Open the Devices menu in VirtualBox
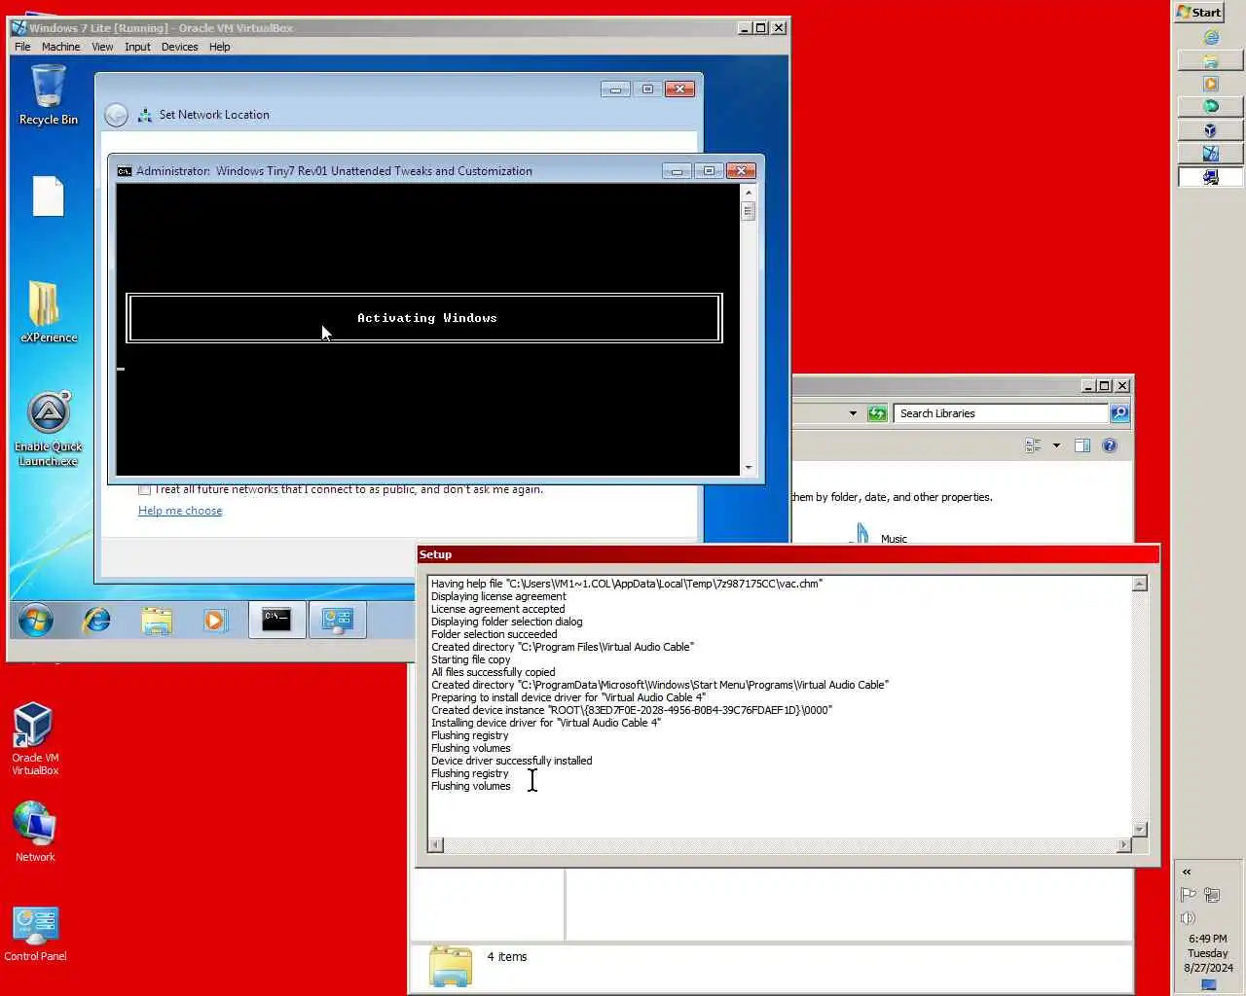1246x996 pixels. 179,47
